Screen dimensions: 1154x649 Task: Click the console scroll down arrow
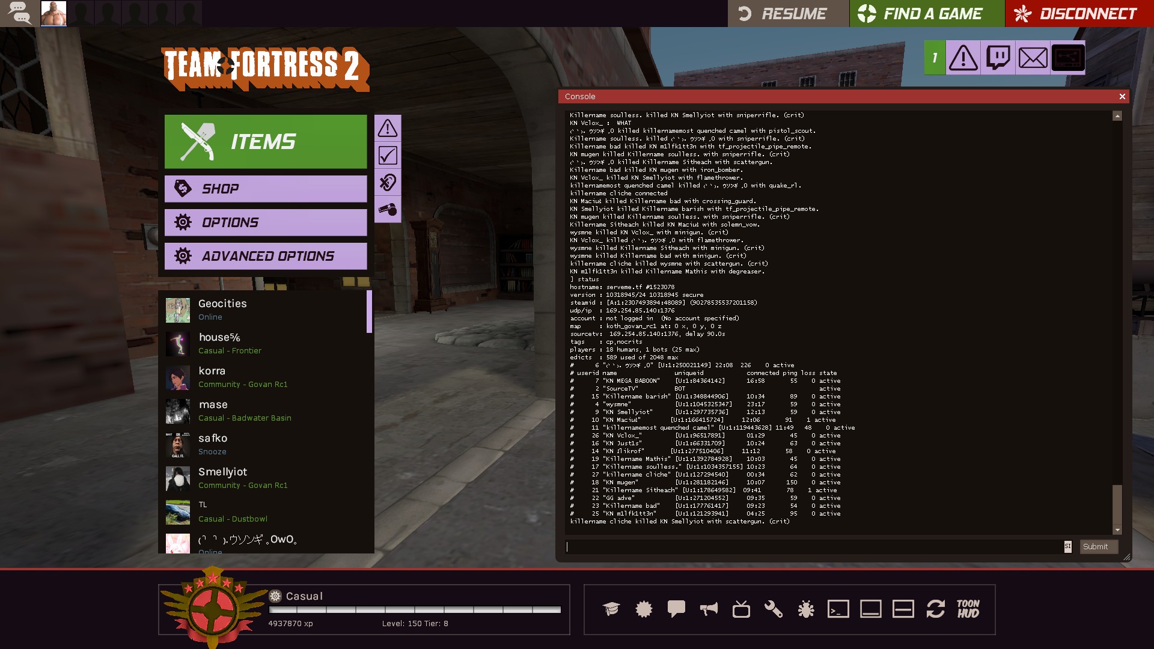[1117, 530]
